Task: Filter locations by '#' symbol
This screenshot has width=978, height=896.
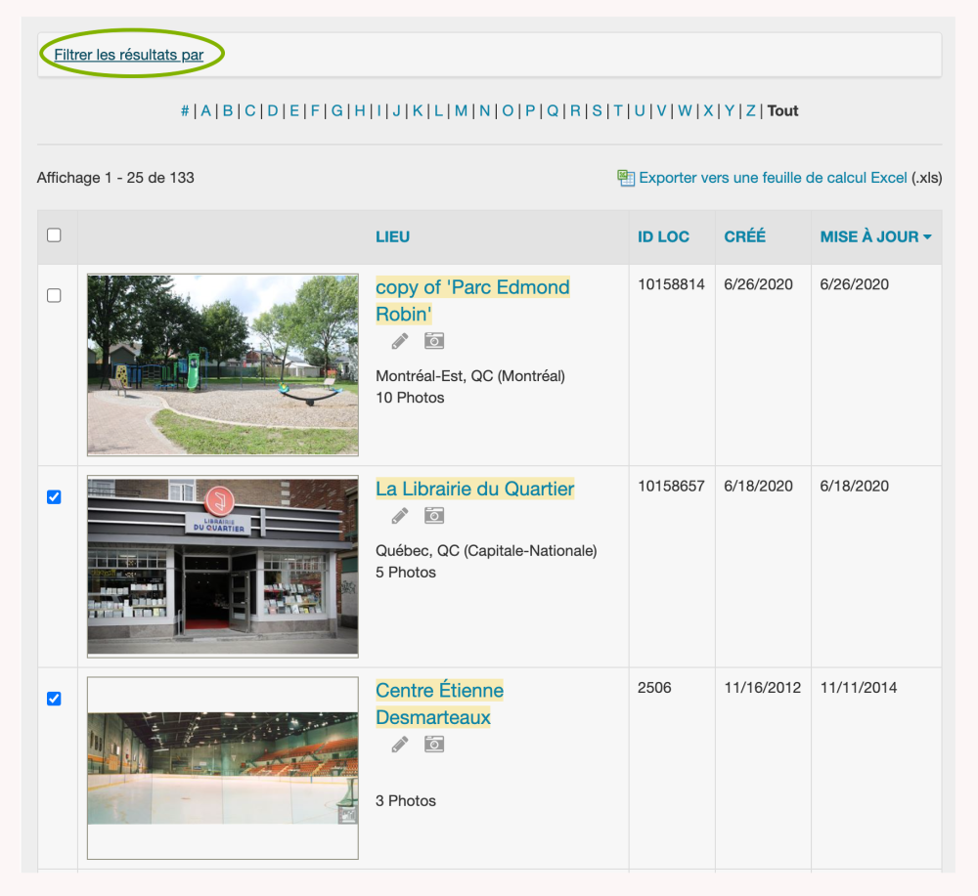Action: (185, 111)
